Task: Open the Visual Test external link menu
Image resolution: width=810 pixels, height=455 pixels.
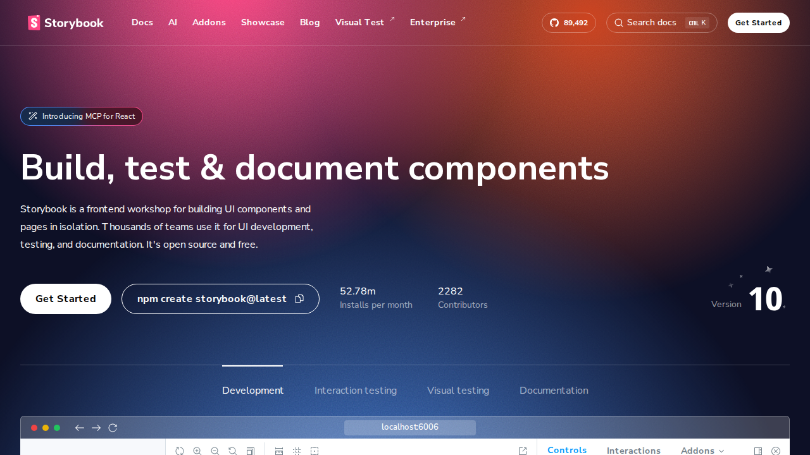Action: [364, 23]
